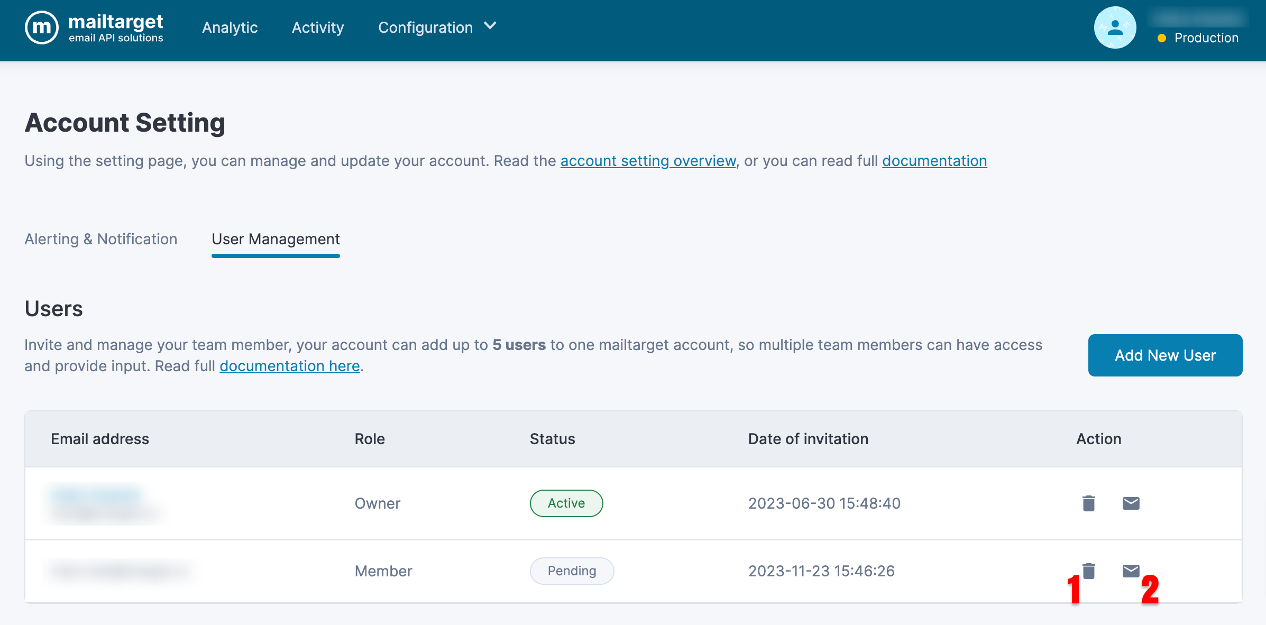The height and width of the screenshot is (625, 1266).
Task: Click the mailtarget logo icon
Action: pyautogui.click(x=41, y=27)
